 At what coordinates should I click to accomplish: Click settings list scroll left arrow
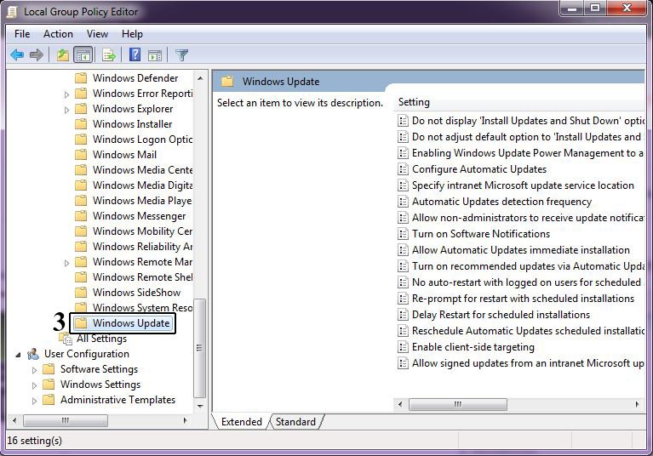point(400,404)
